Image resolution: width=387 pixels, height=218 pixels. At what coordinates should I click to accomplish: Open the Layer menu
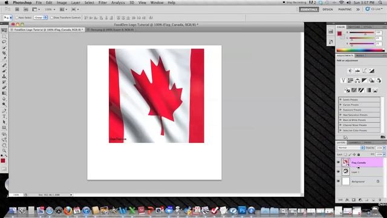tap(76, 2)
